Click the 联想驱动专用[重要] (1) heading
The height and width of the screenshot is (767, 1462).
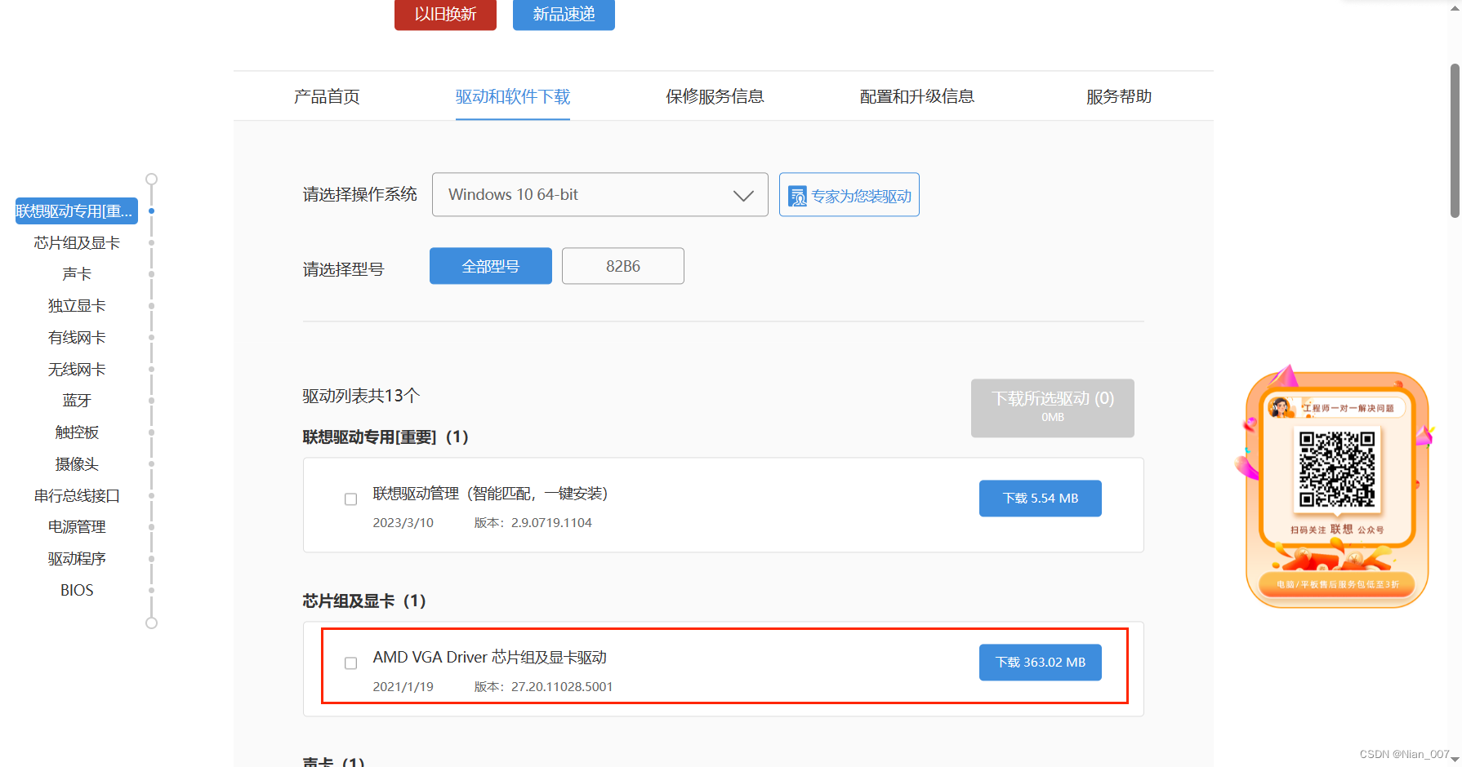point(386,437)
